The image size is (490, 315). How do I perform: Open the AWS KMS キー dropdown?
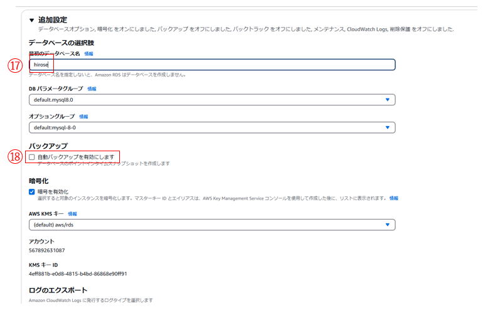pyautogui.click(x=212, y=225)
